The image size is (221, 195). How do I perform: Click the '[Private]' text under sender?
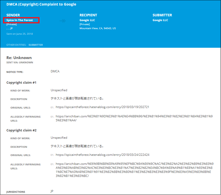(11, 24)
